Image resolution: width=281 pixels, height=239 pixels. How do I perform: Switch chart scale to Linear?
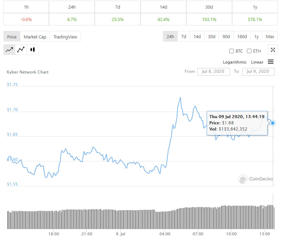tap(257, 62)
